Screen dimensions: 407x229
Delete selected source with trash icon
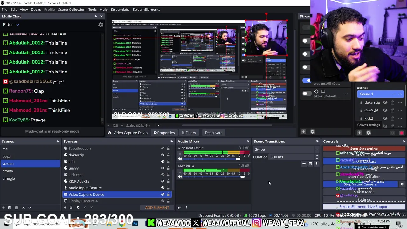(71, 207)
